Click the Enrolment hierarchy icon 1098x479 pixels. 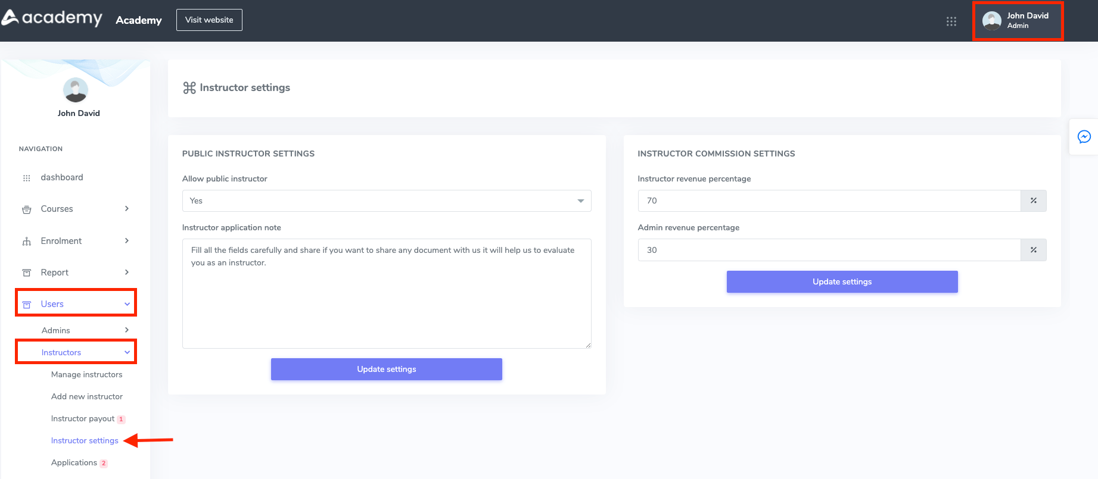27,241
